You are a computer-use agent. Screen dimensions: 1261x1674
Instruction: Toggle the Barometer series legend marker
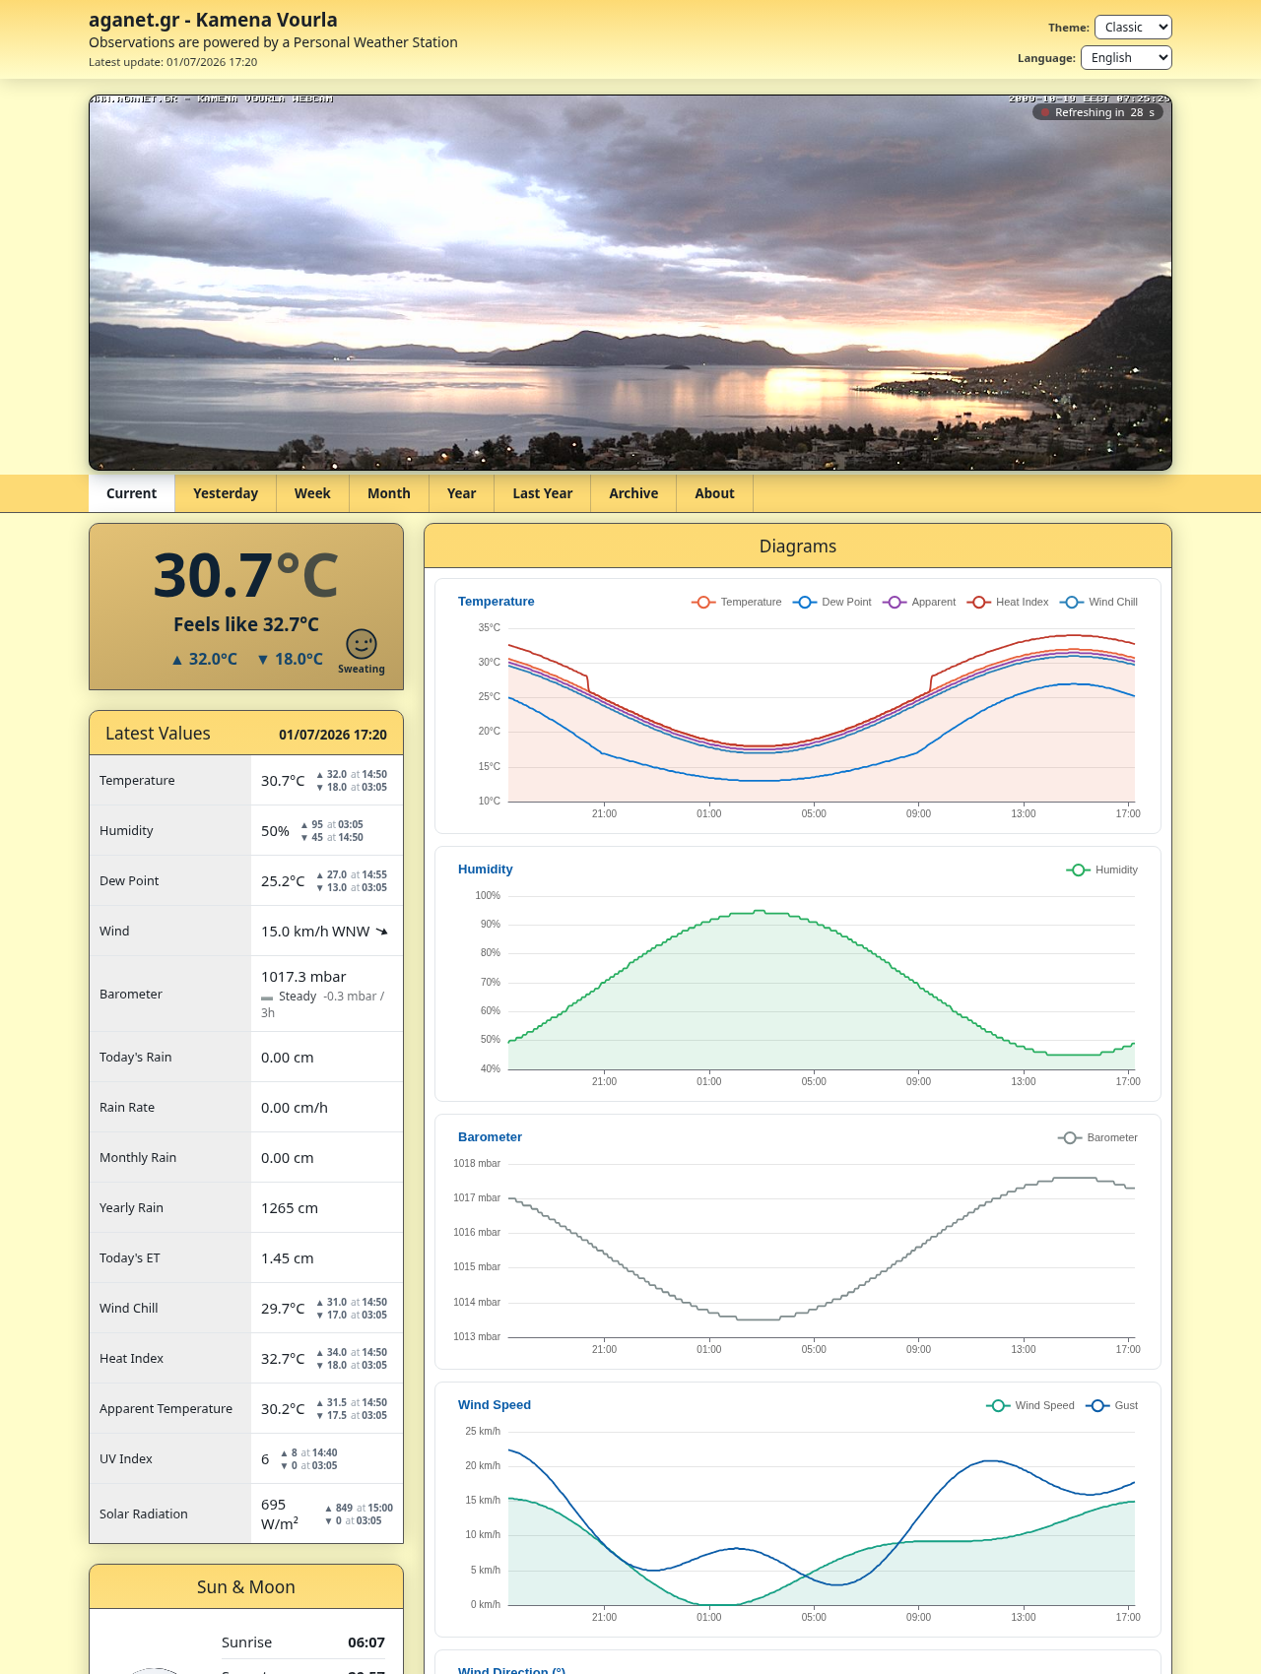coord(1069,1137)
